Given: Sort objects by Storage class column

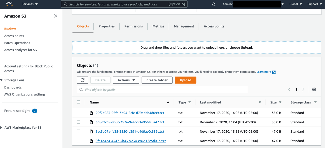Looking at the screenshot, I should coord(304,102).
